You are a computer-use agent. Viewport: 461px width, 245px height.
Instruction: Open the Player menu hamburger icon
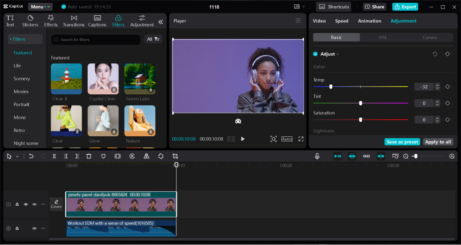pos(298,21)
